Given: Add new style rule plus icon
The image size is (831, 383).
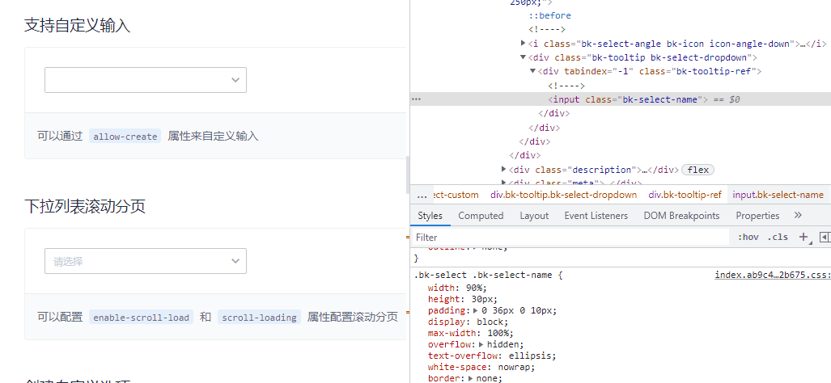Looking at the screenshot, I should [x=803, y=237].
